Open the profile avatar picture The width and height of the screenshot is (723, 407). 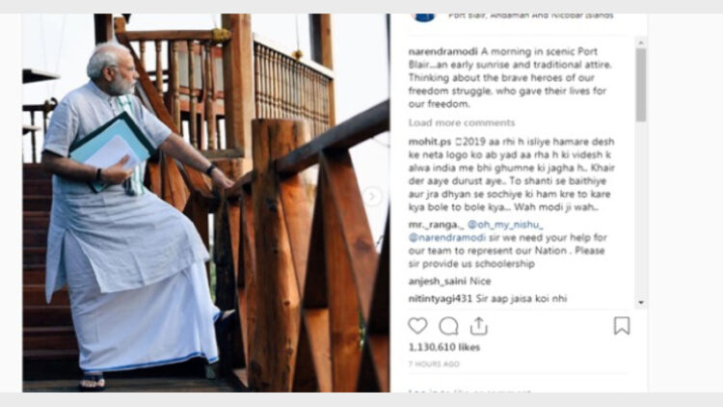pyautogui.click(x=424, y=17)
